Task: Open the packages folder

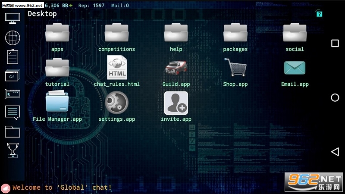Action: click(235, 33)
